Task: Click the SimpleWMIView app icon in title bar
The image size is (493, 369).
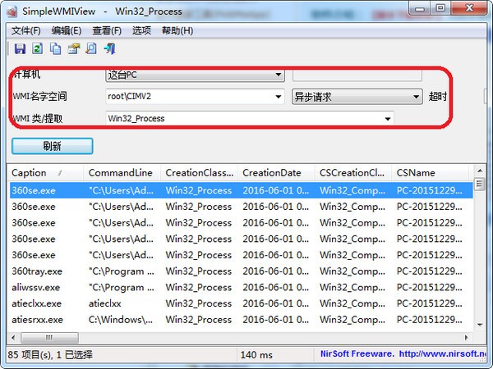Action: click(12, 11)
